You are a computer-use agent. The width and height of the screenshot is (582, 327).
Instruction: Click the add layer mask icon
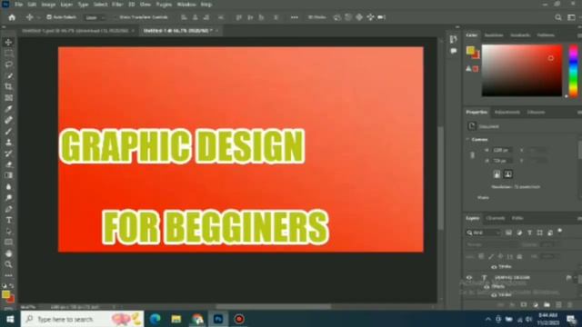pos(524,305)
